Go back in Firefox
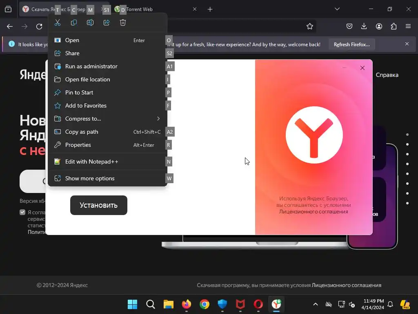The width and height of the screenshot is (418, 314). 10,27
